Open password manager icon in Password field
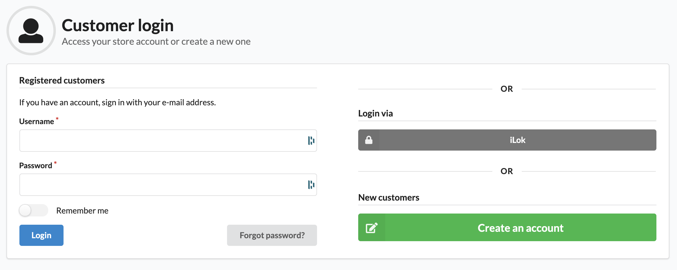The height and width of the screenshot is (270, 677). pos(311,185)
